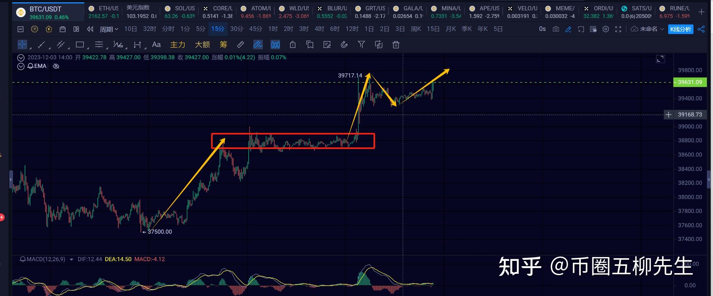The height and width of the screenshot is (296, 713).
Task: Open the drawings filter funnel icon
Action: (361, 45)
